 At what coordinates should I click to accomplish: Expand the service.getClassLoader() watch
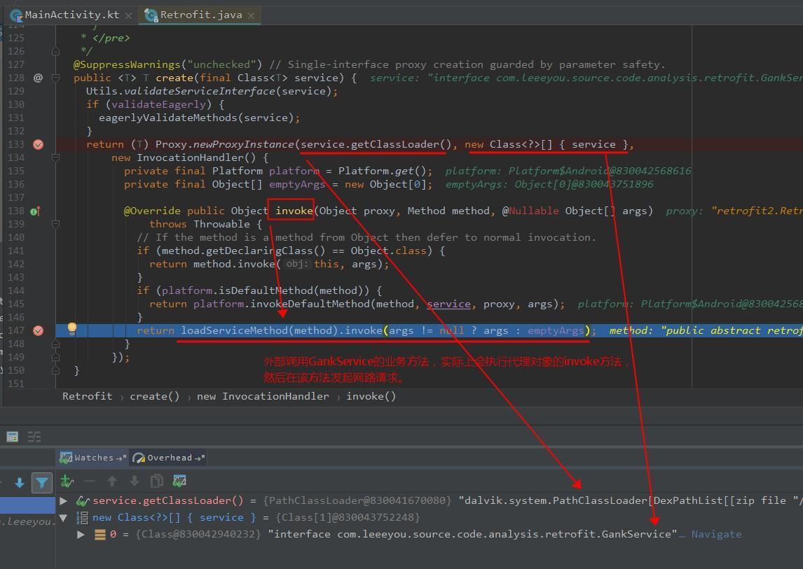[64, 501]
